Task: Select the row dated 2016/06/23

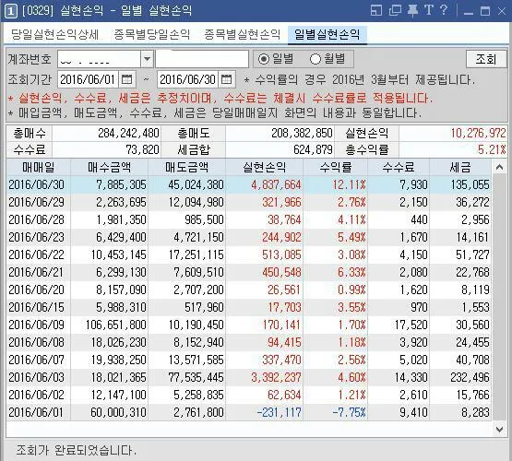Action: 249,237
